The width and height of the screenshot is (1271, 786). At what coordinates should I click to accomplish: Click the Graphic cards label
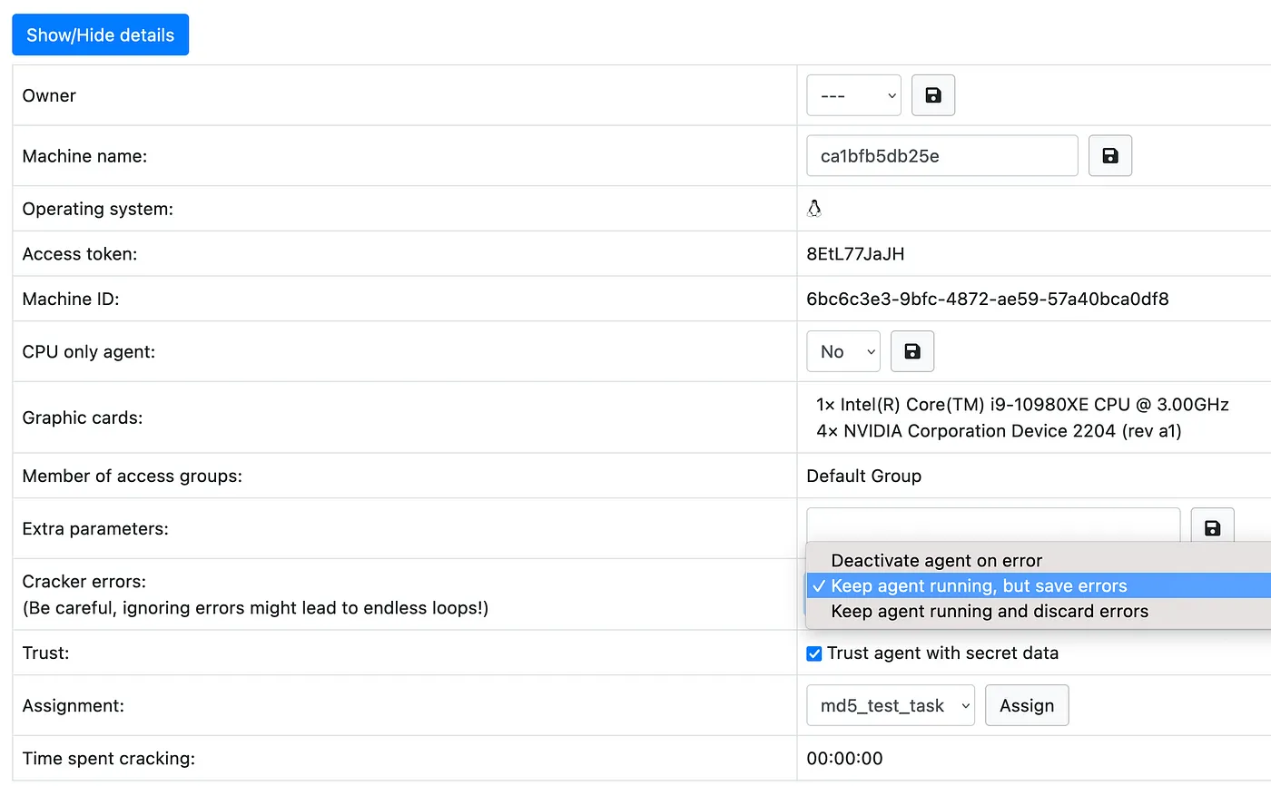pyautogui.click(x=83, y=418)
